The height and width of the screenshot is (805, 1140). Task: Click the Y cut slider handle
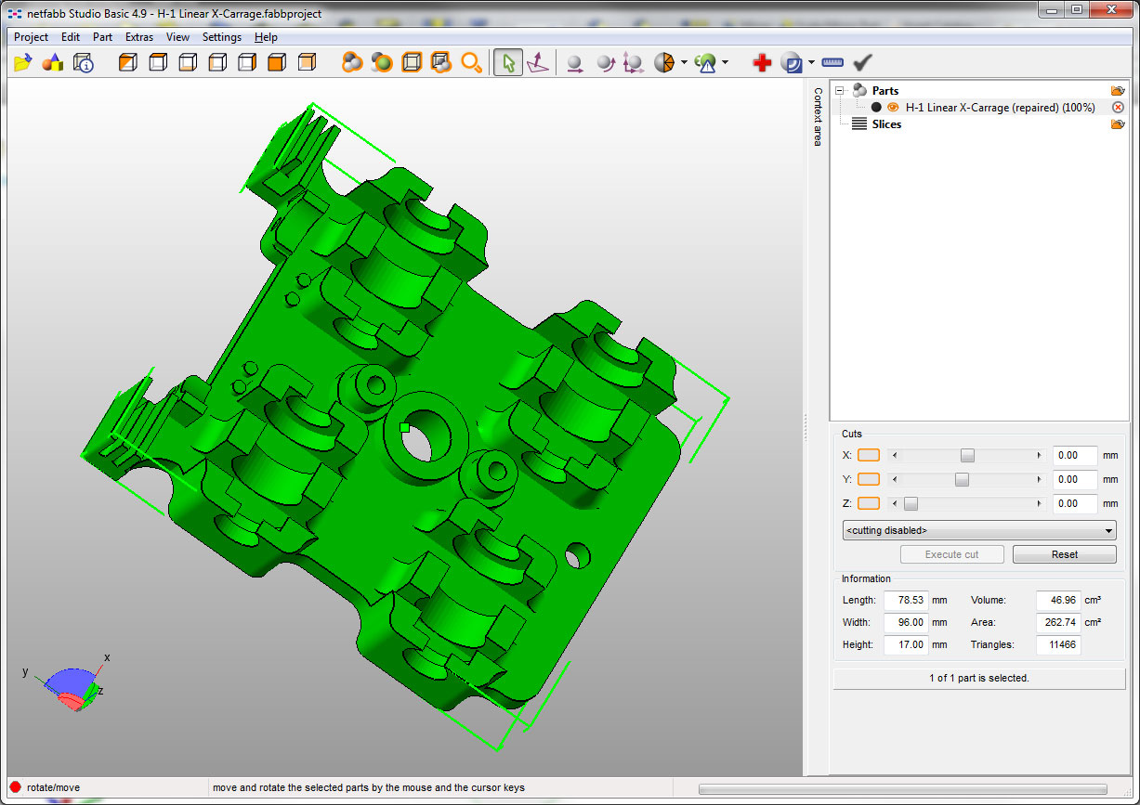(962, 479)
